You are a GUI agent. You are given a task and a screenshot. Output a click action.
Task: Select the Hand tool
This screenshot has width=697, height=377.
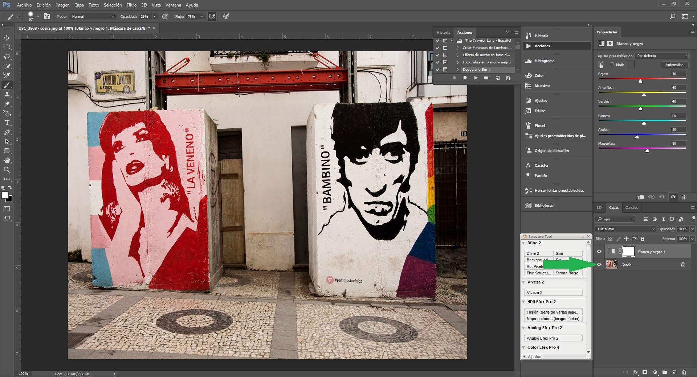coord(7,160)
